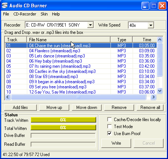Click the vertical scrollbar thumb
Viewport: 168px width, 159px height.
tap(160, 60)
